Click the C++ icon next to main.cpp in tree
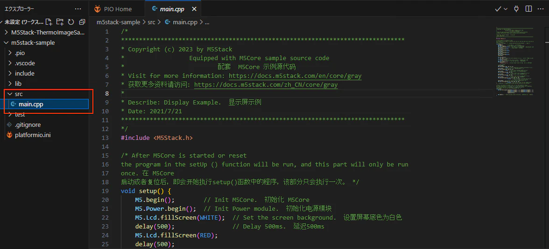This screenshot has height=249, width=549. pyautogui.click(x=13, y=104)
